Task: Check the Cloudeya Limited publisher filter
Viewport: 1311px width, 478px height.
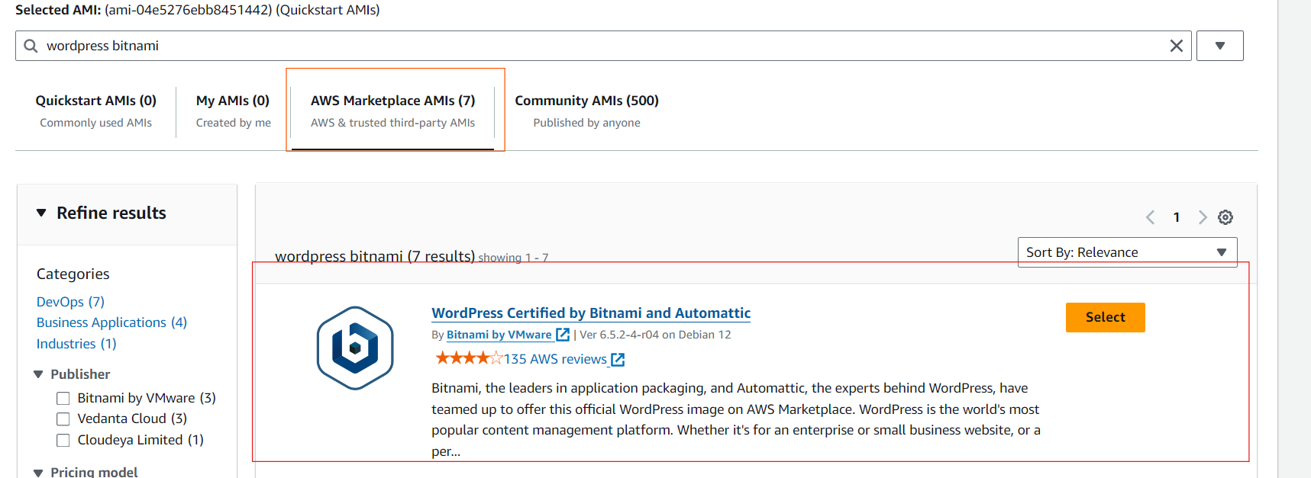Action: point(63,440)
